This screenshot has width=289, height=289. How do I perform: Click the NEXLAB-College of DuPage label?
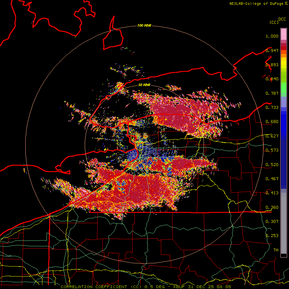pyautogui.click(x=257, y=4)
